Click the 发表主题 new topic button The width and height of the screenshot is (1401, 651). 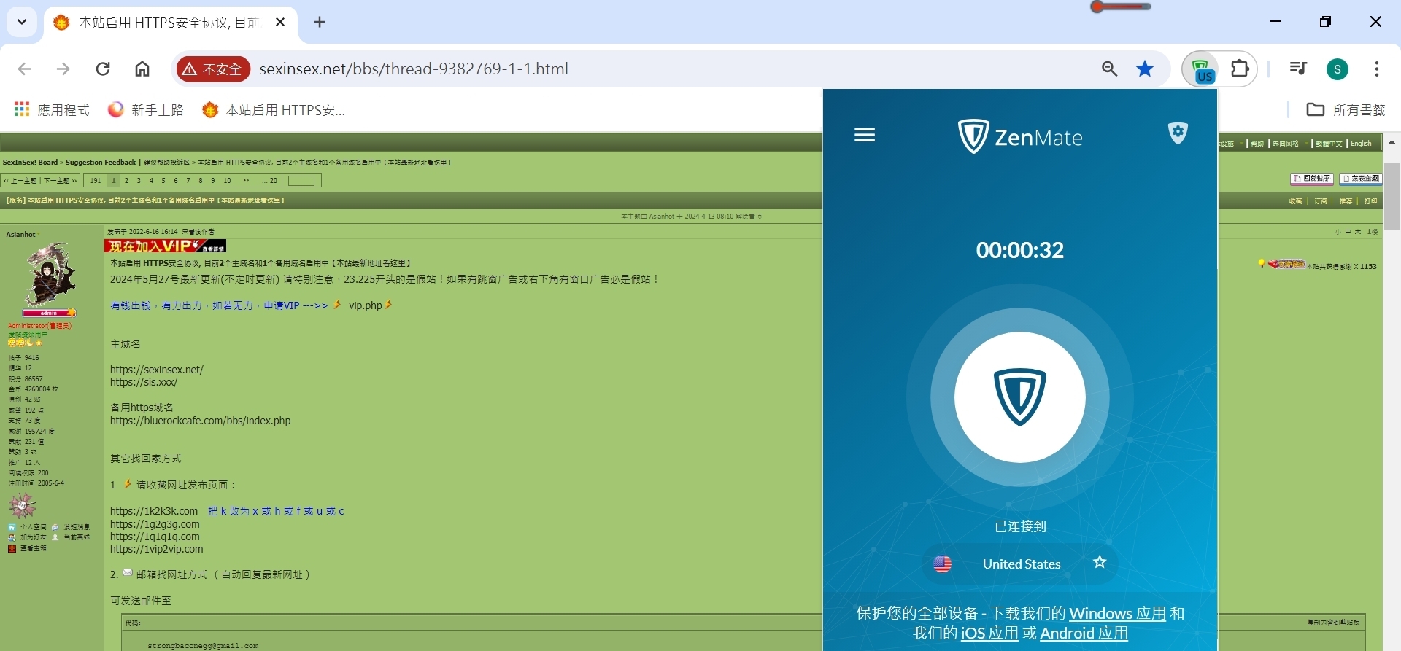[x=1361, y=179]
